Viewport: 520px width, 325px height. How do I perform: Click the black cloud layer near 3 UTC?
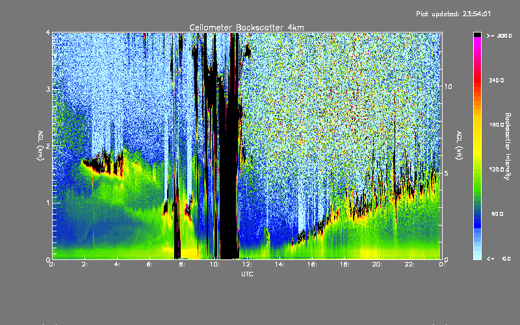click(x=99, y=165)
